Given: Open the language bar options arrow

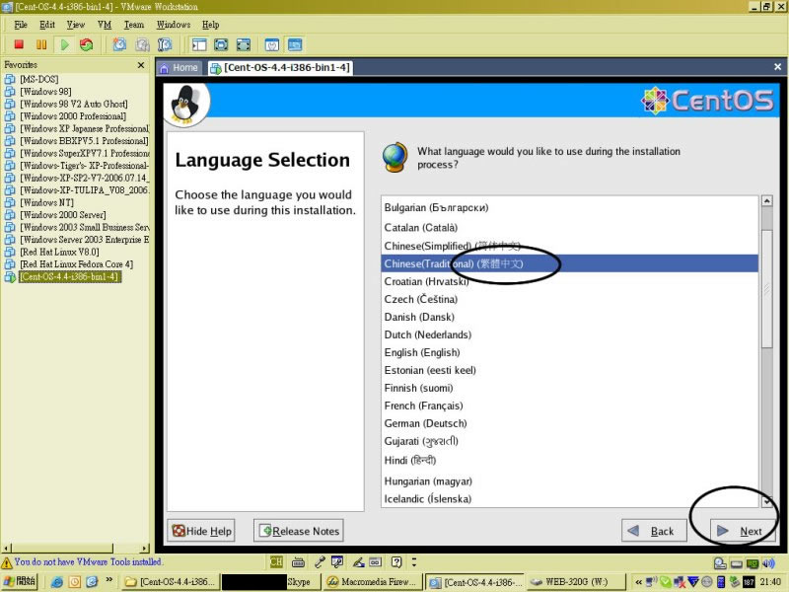Looking at the screenshot, I should point(414,561).
